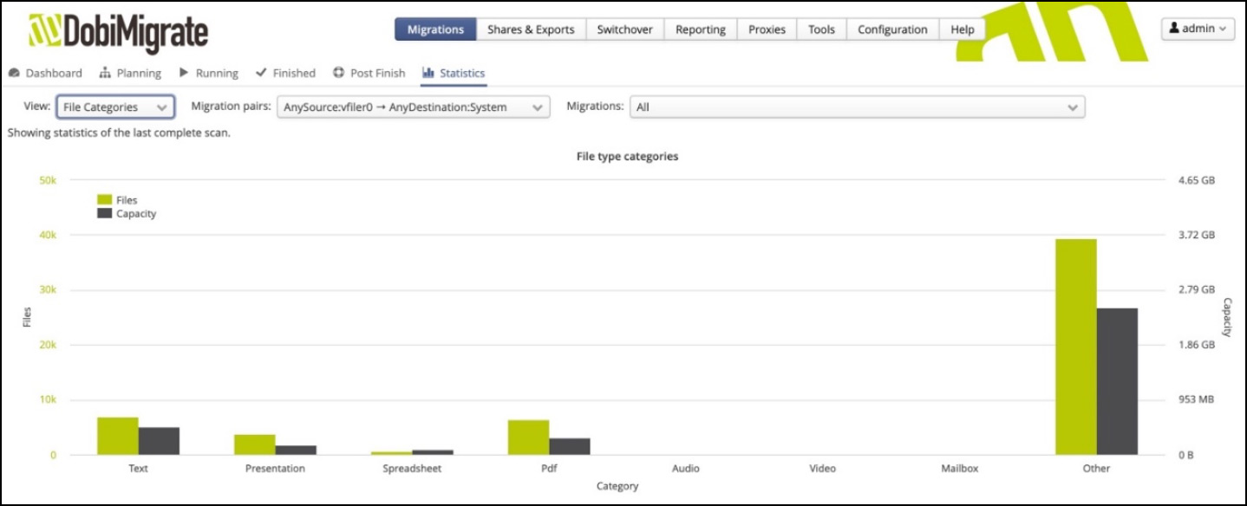Screen dimensions: 1247x506
Task: Click the Finished checkmark icon
Action: pyautogui.click(x=261, y=74)
